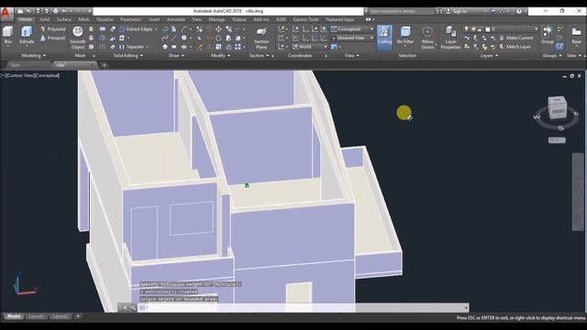Choose the Polysolid tool
This screenshot has height=330, width=587.
(53, 28)
